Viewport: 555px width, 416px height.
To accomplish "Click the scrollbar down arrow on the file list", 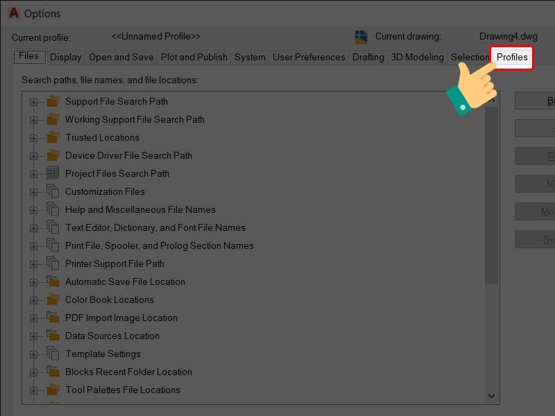I will [491, 396].
